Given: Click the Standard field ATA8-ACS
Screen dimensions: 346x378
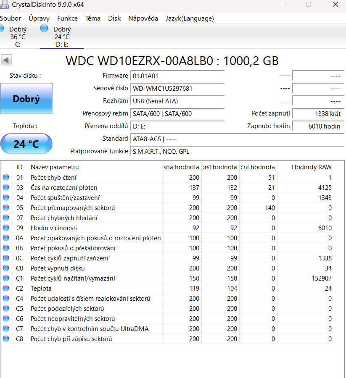Looking at the screenshot, I should click(238, 139).
